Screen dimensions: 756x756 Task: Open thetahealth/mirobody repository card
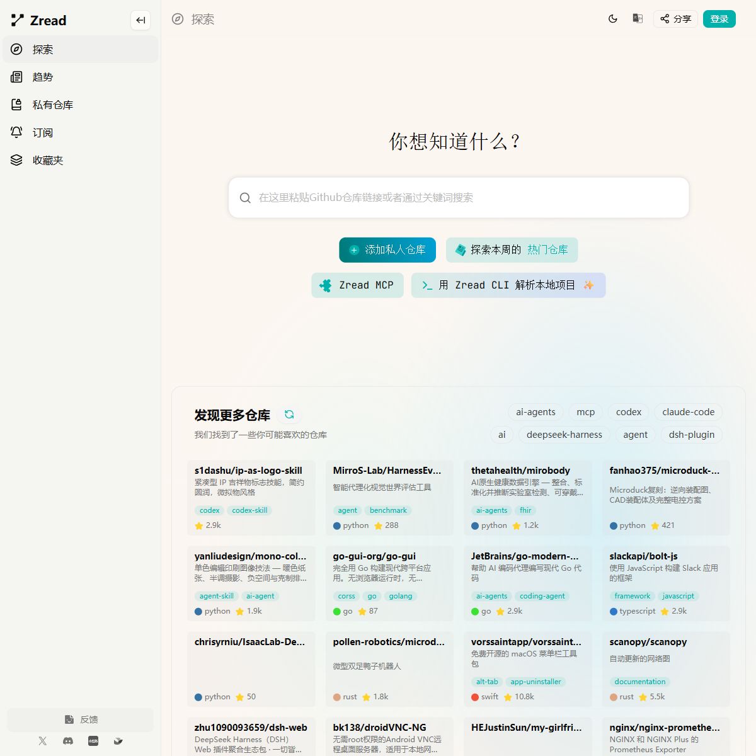click(528, 498)
